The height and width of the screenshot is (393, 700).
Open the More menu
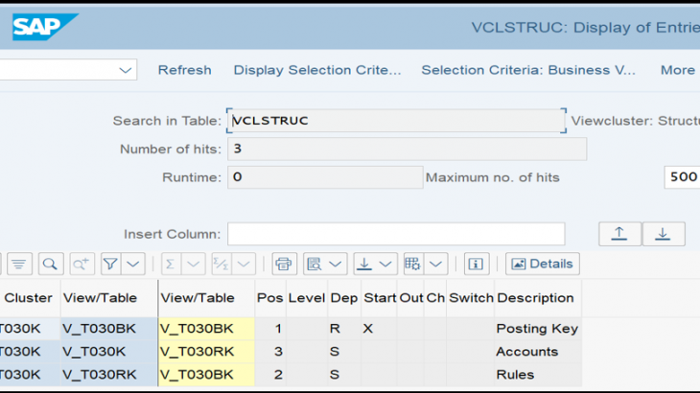click(x=677, y=70)
